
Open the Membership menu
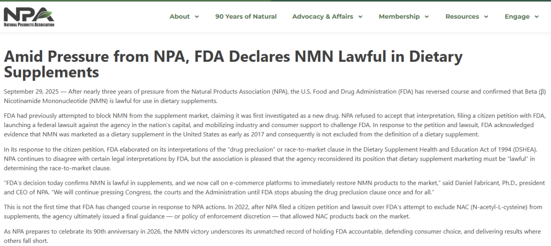point(399,16)
